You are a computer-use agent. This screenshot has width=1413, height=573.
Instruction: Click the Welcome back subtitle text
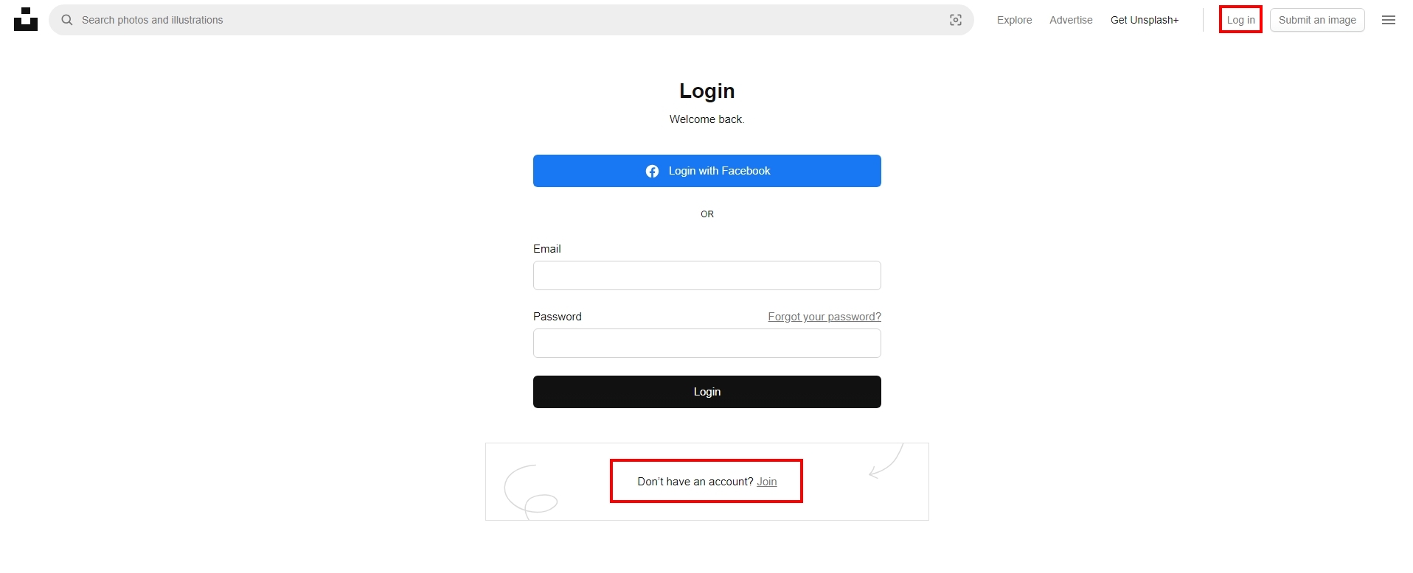point(706,119)
